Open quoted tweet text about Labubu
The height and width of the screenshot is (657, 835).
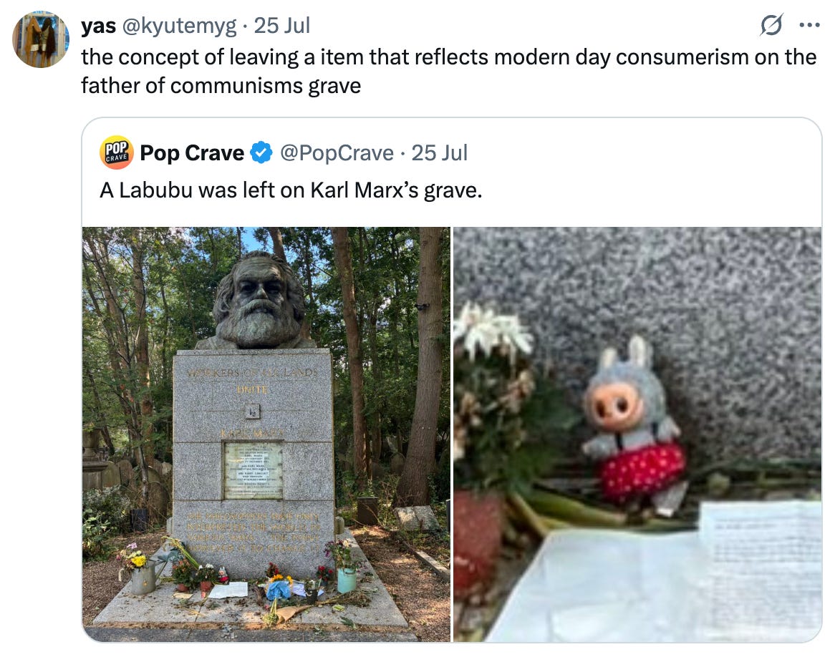pos(291,190)
